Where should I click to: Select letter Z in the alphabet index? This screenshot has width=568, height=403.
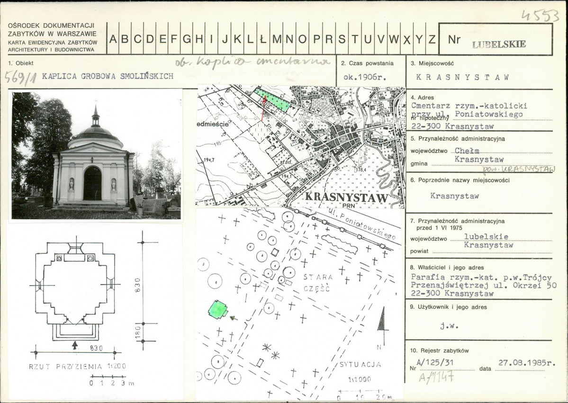click(432, 39)
